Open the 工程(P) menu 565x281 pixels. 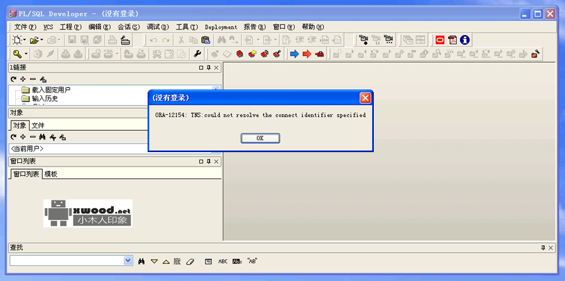pyautogui.click(x=71, y=27)
